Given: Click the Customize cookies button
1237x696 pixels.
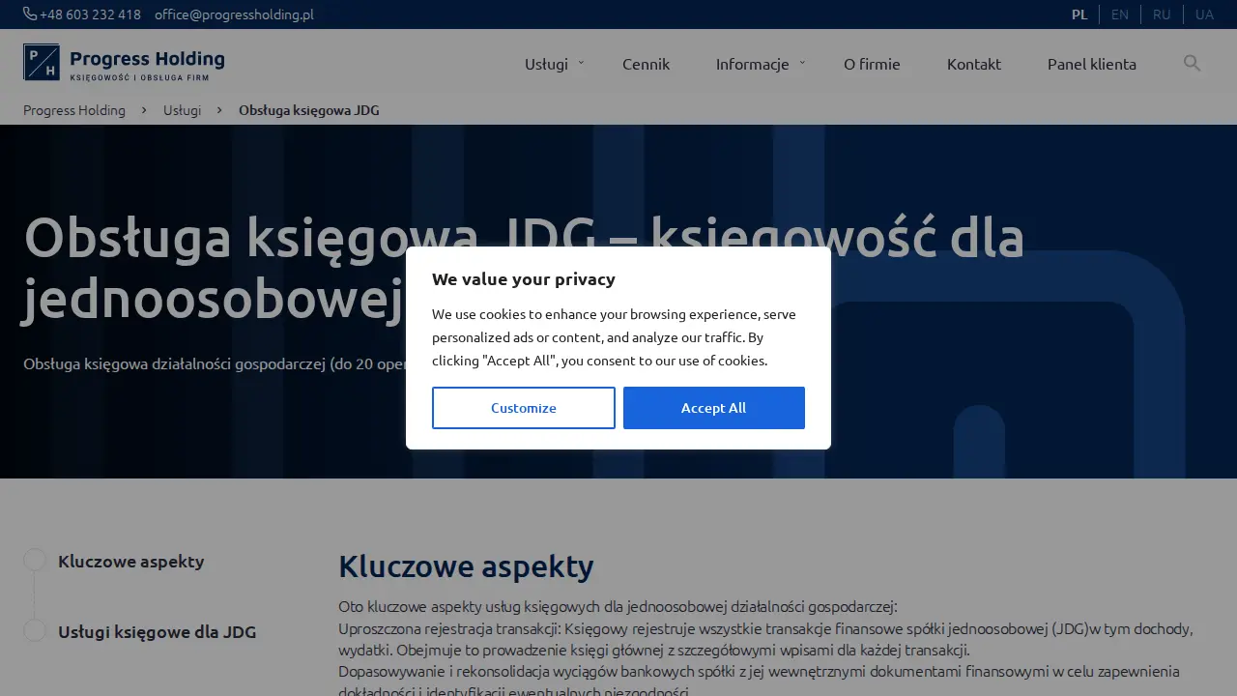Looking at the screenshot, I should tap(524, 408).
